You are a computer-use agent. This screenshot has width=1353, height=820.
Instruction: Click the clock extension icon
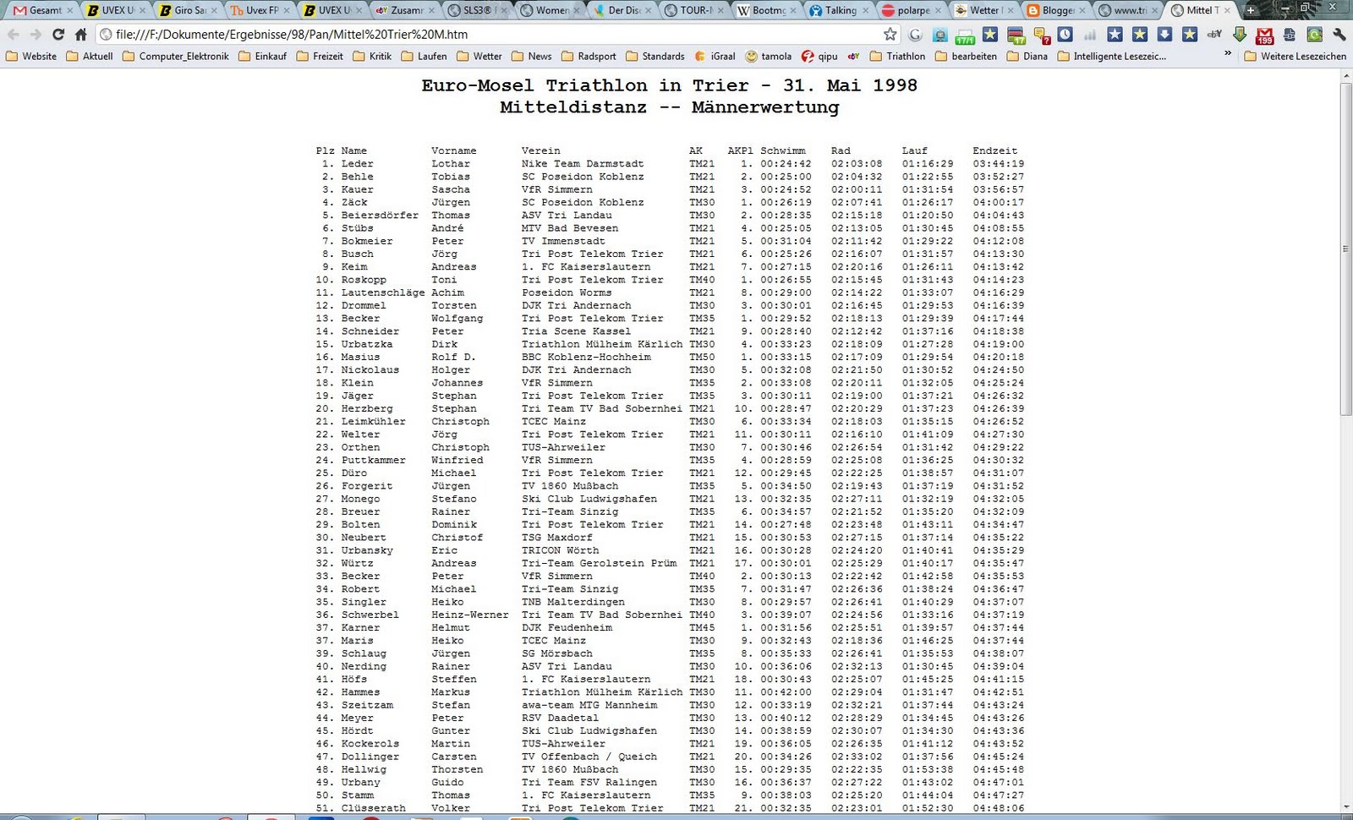click(1065, 35)
